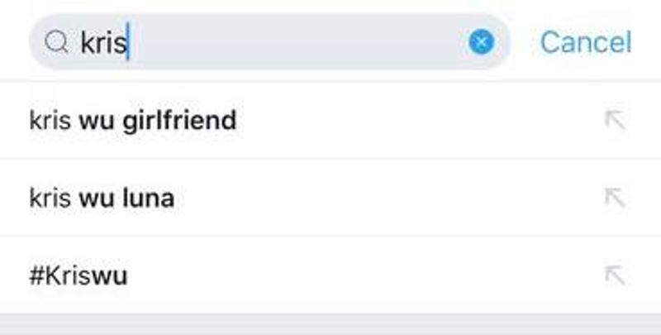Click the bold "wu" in the hashtag suggestion
The image size is (661, 335).
point(109,276)
